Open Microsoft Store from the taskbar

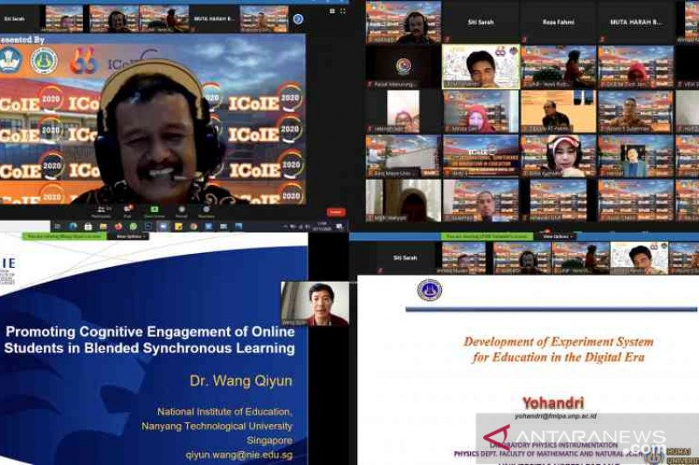click(x=88, y=227)
